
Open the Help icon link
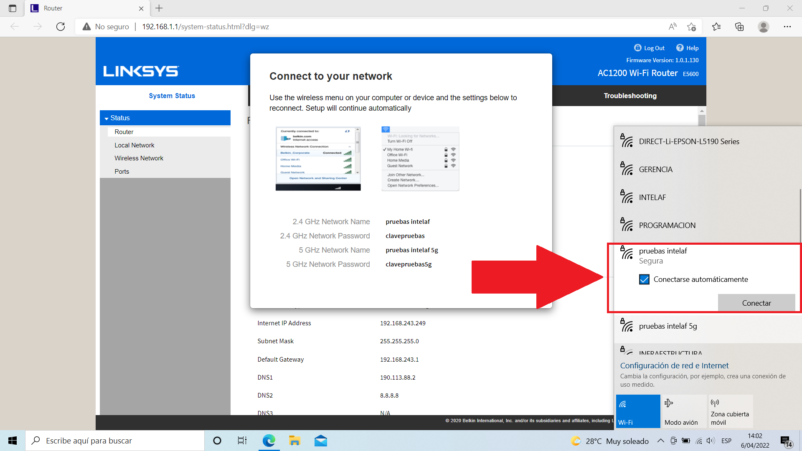pyautogui.click(x=680, y=48)
